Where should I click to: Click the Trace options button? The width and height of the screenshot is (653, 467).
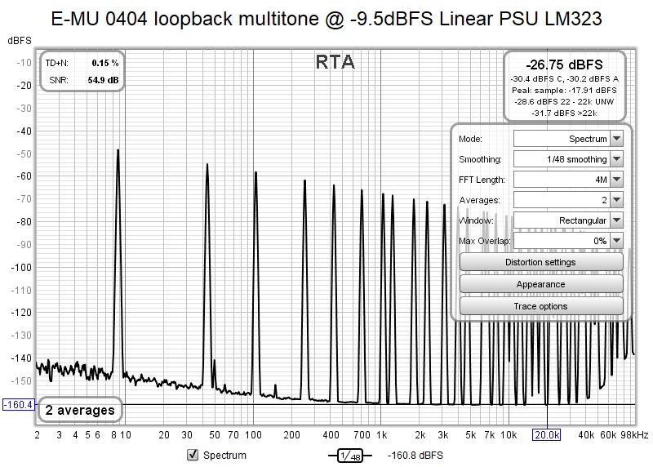point(541,306)
